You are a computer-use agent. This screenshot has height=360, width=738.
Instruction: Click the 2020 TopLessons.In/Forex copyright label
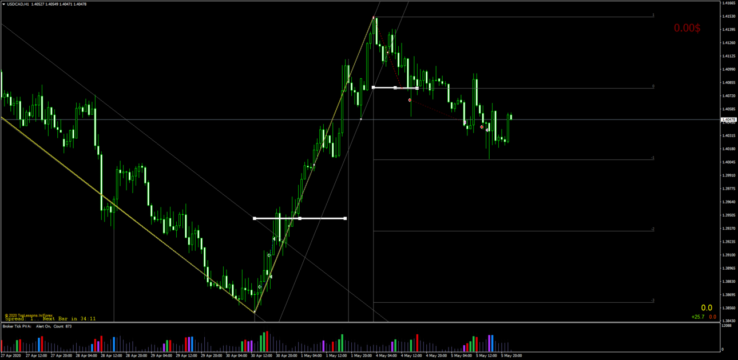pos(29,315)
